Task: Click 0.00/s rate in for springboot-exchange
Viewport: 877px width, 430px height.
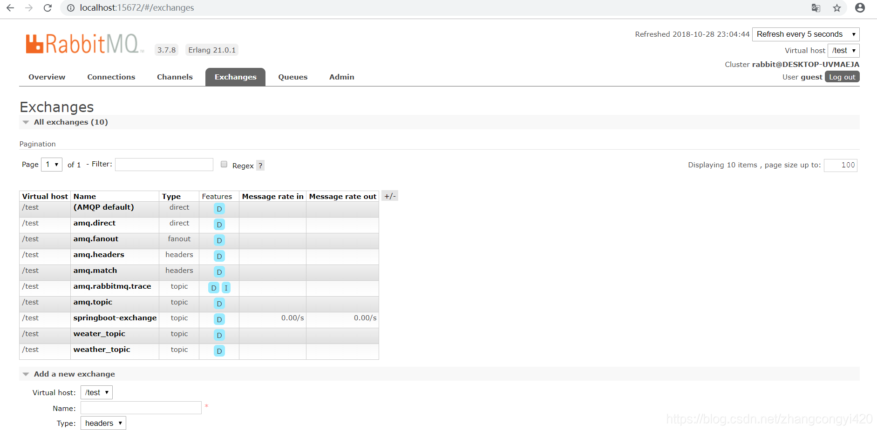Action: click(292, 318)
